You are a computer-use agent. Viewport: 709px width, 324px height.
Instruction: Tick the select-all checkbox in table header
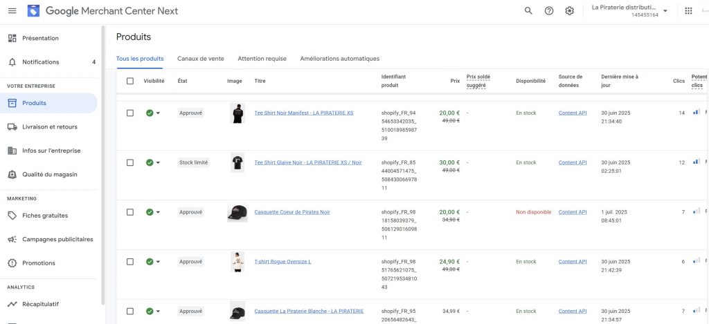130,82
